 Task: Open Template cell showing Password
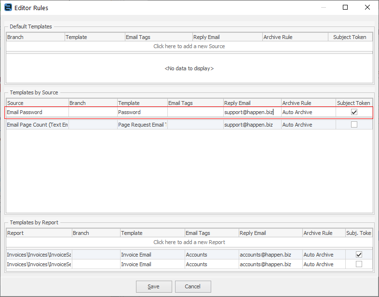coord(142,112)
